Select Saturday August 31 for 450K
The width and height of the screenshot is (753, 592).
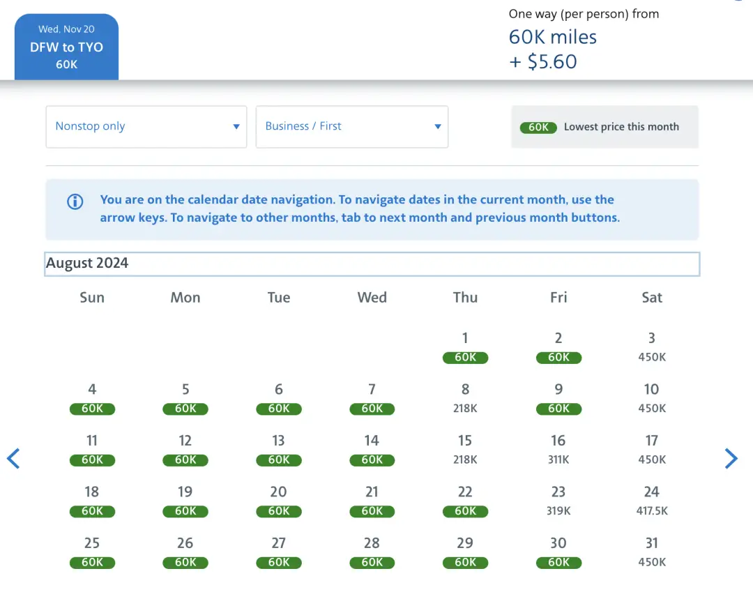pyautogui.click(x=652, y=552)
